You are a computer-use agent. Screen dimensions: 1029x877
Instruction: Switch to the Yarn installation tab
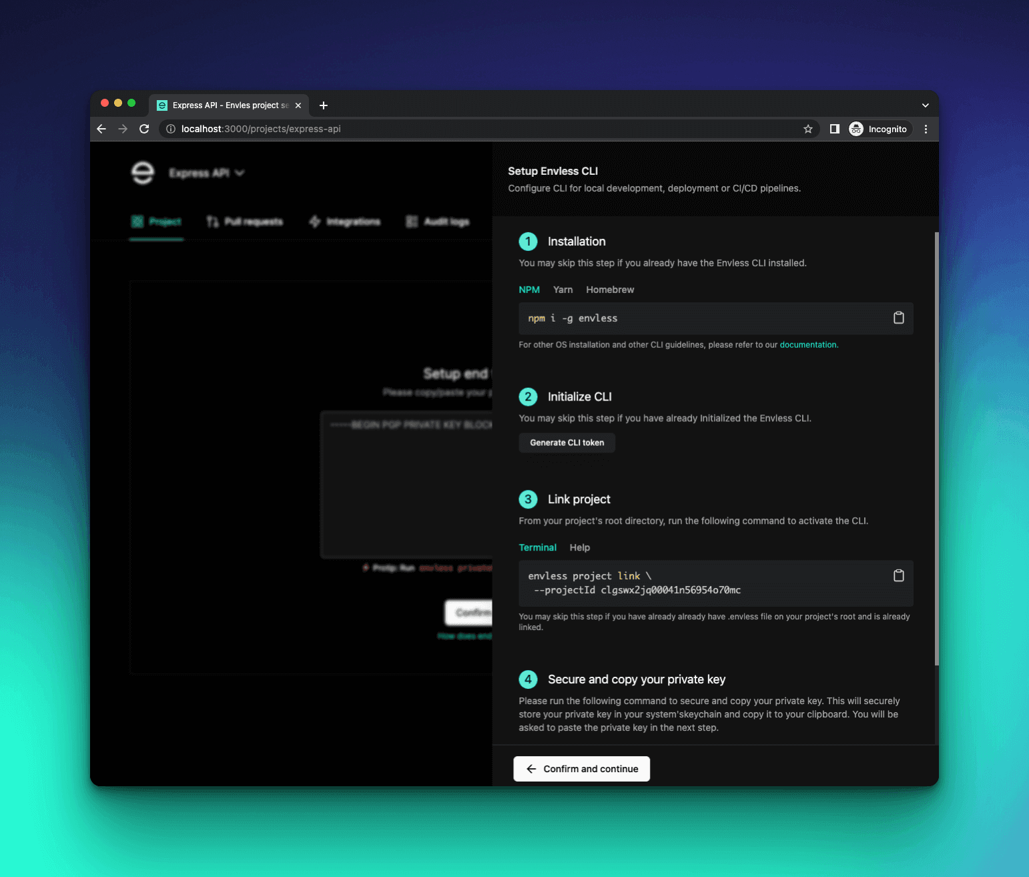coord(563,290)
